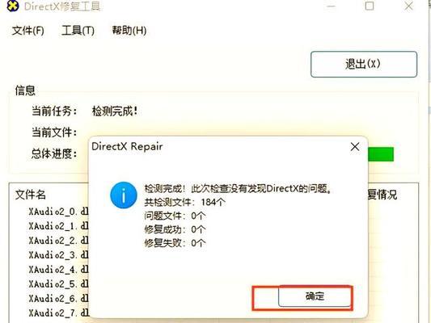Click the DirectX repair tool app icon
The width and height of the screenshot is (431, 323).
tap(13, 6)
